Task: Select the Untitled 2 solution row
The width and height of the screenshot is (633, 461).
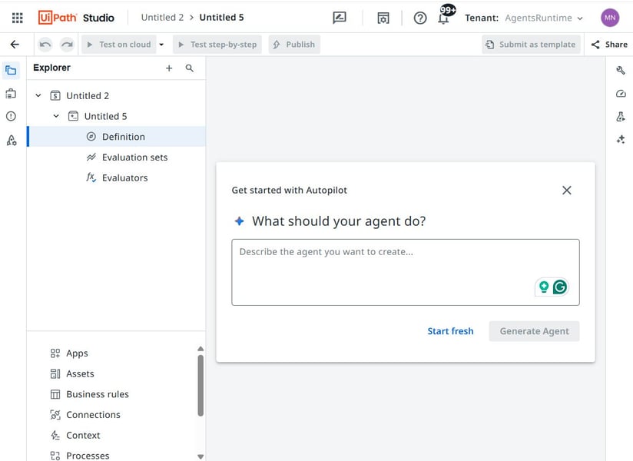Action: (x=116, y=96)
